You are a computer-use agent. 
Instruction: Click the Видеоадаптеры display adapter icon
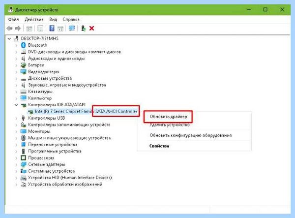point(23,72)
